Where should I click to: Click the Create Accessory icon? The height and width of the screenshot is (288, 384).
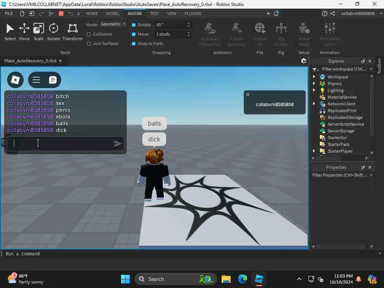(x=237, y=34)
